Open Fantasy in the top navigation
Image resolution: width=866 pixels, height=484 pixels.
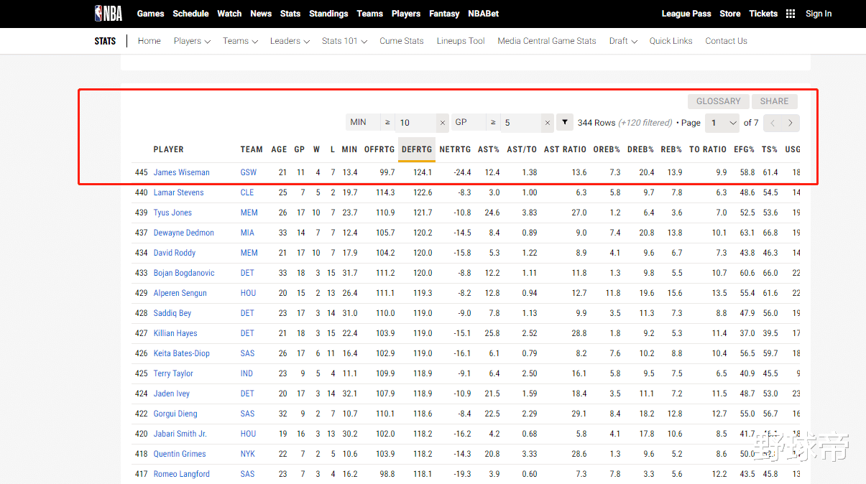click(x=444, y=14)
